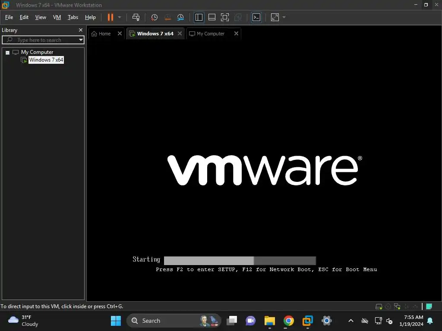Viewport: 442px width, 331px height.
Task: Click the VMware Workstation title bar icon
Action: coord(6,5)
